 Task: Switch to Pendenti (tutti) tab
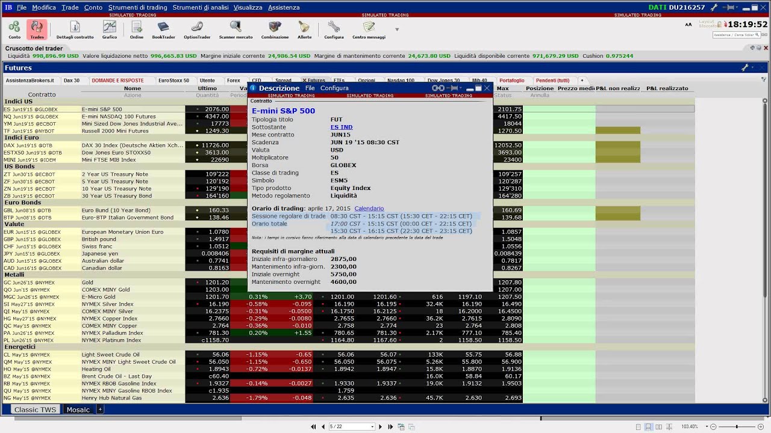(x=552, y=80)
